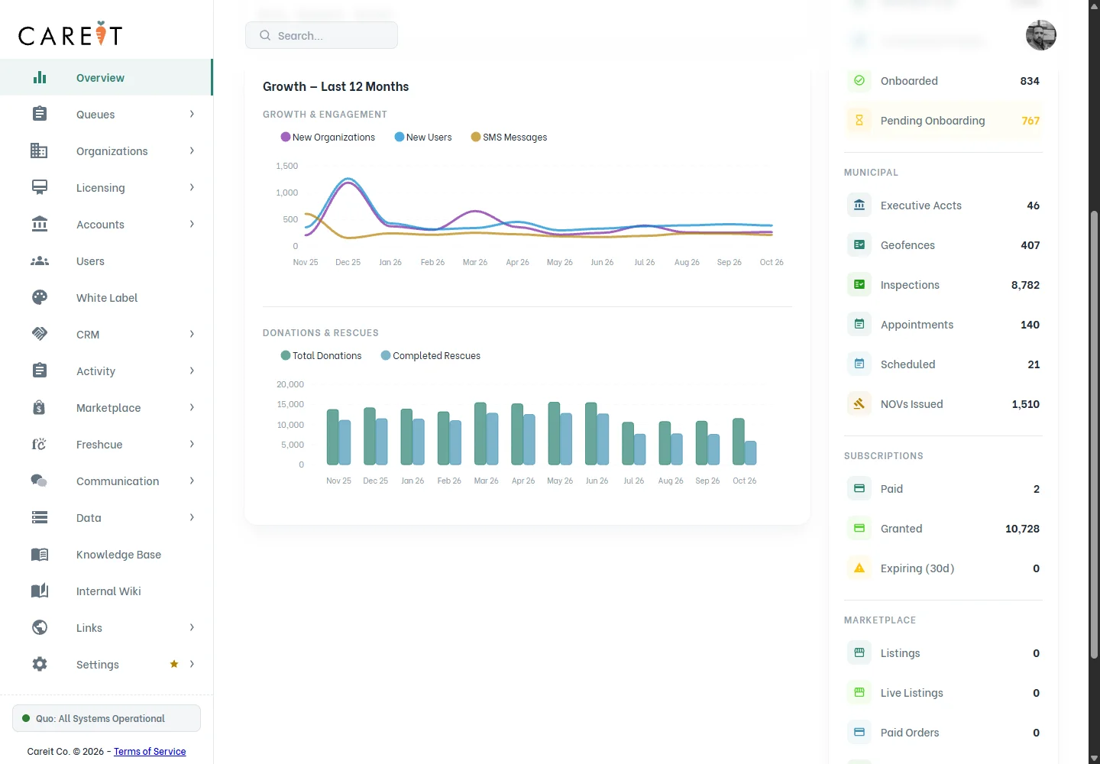Click the Onboarded checkmark icon
This screenshot has height=764, width=1100.
tap(859, 80)
